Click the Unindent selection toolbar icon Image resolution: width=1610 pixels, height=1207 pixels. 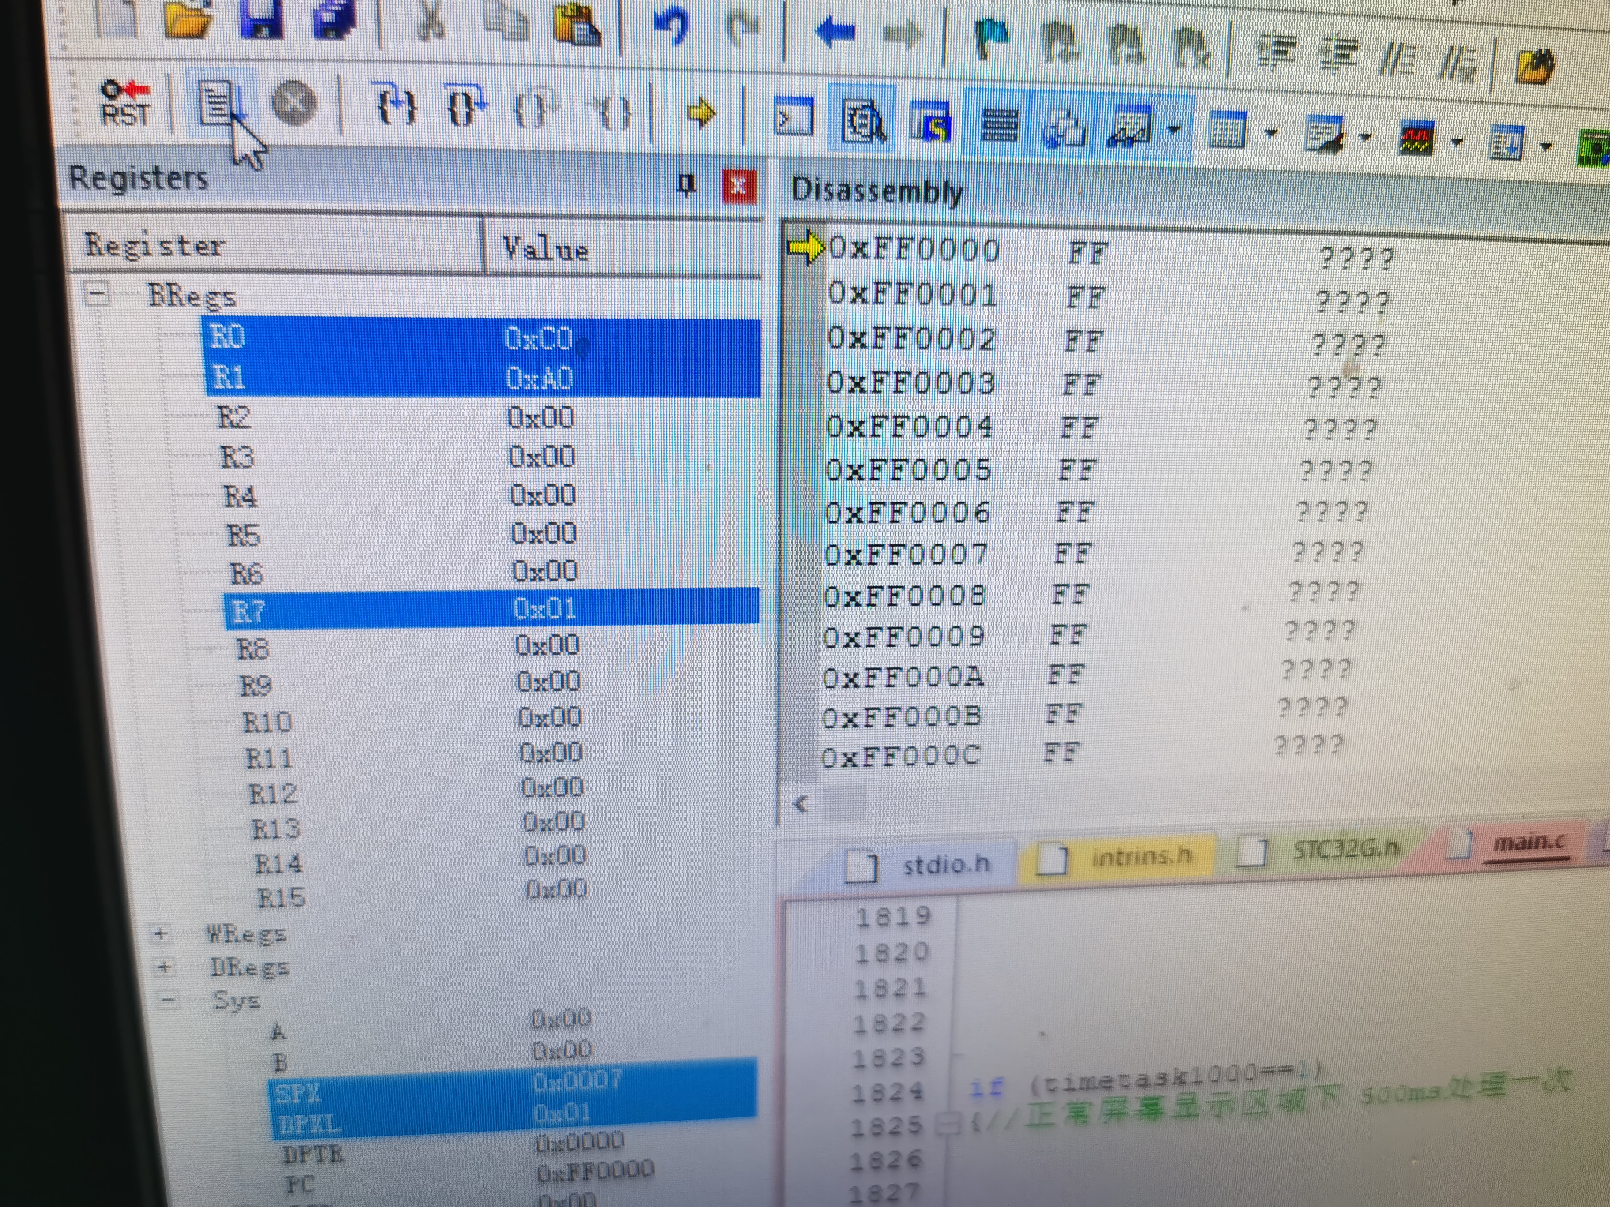coord(1339,55)
